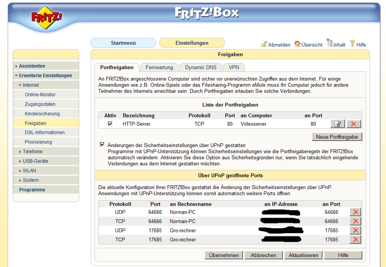Click the 'Liste der Portfreigaben' heading

(230, 105)
